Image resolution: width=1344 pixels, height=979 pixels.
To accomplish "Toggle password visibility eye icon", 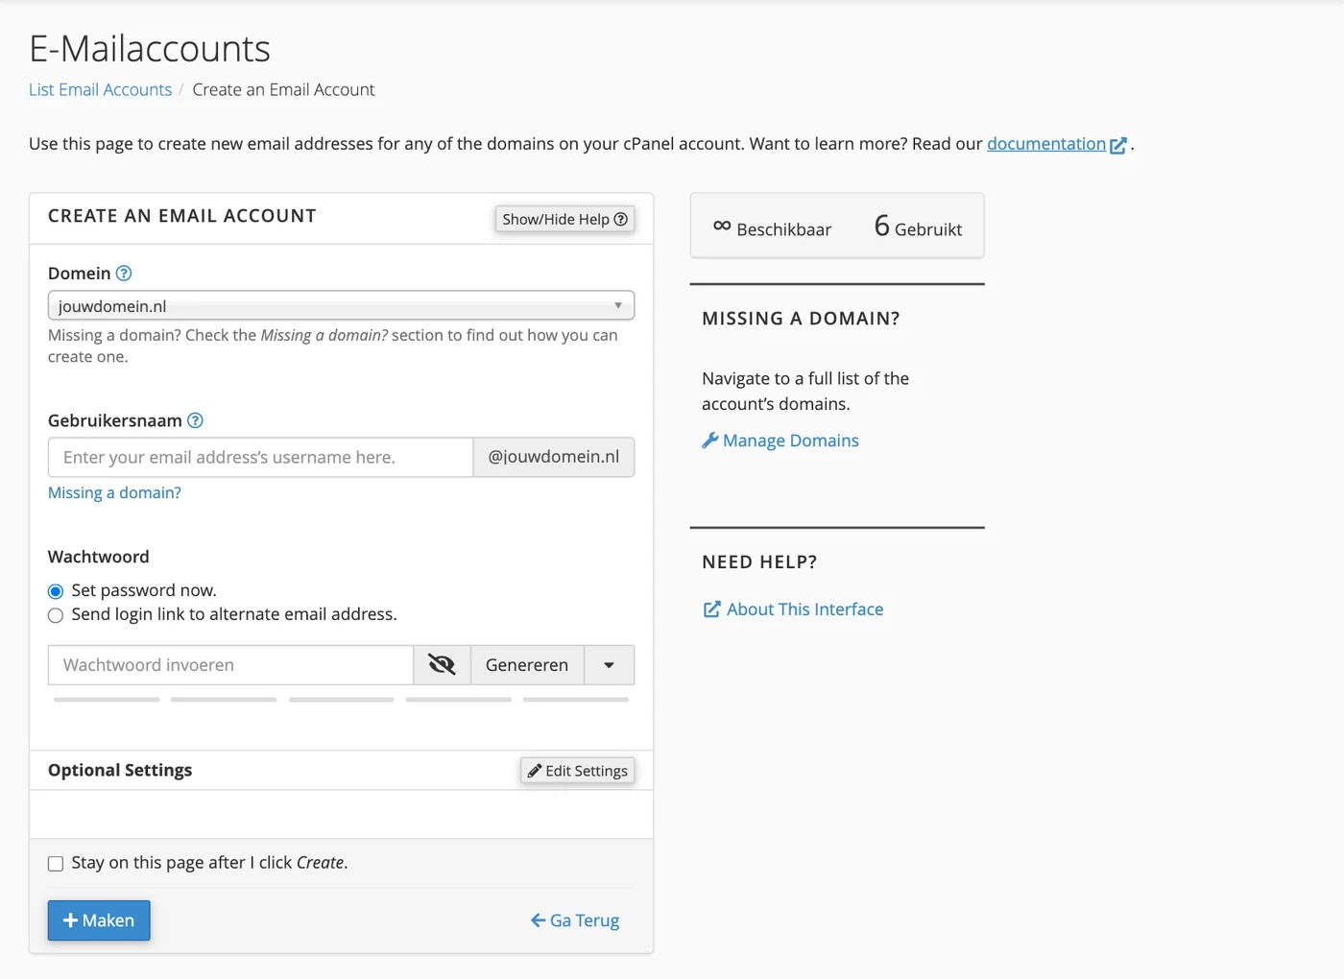I will 442,665.
